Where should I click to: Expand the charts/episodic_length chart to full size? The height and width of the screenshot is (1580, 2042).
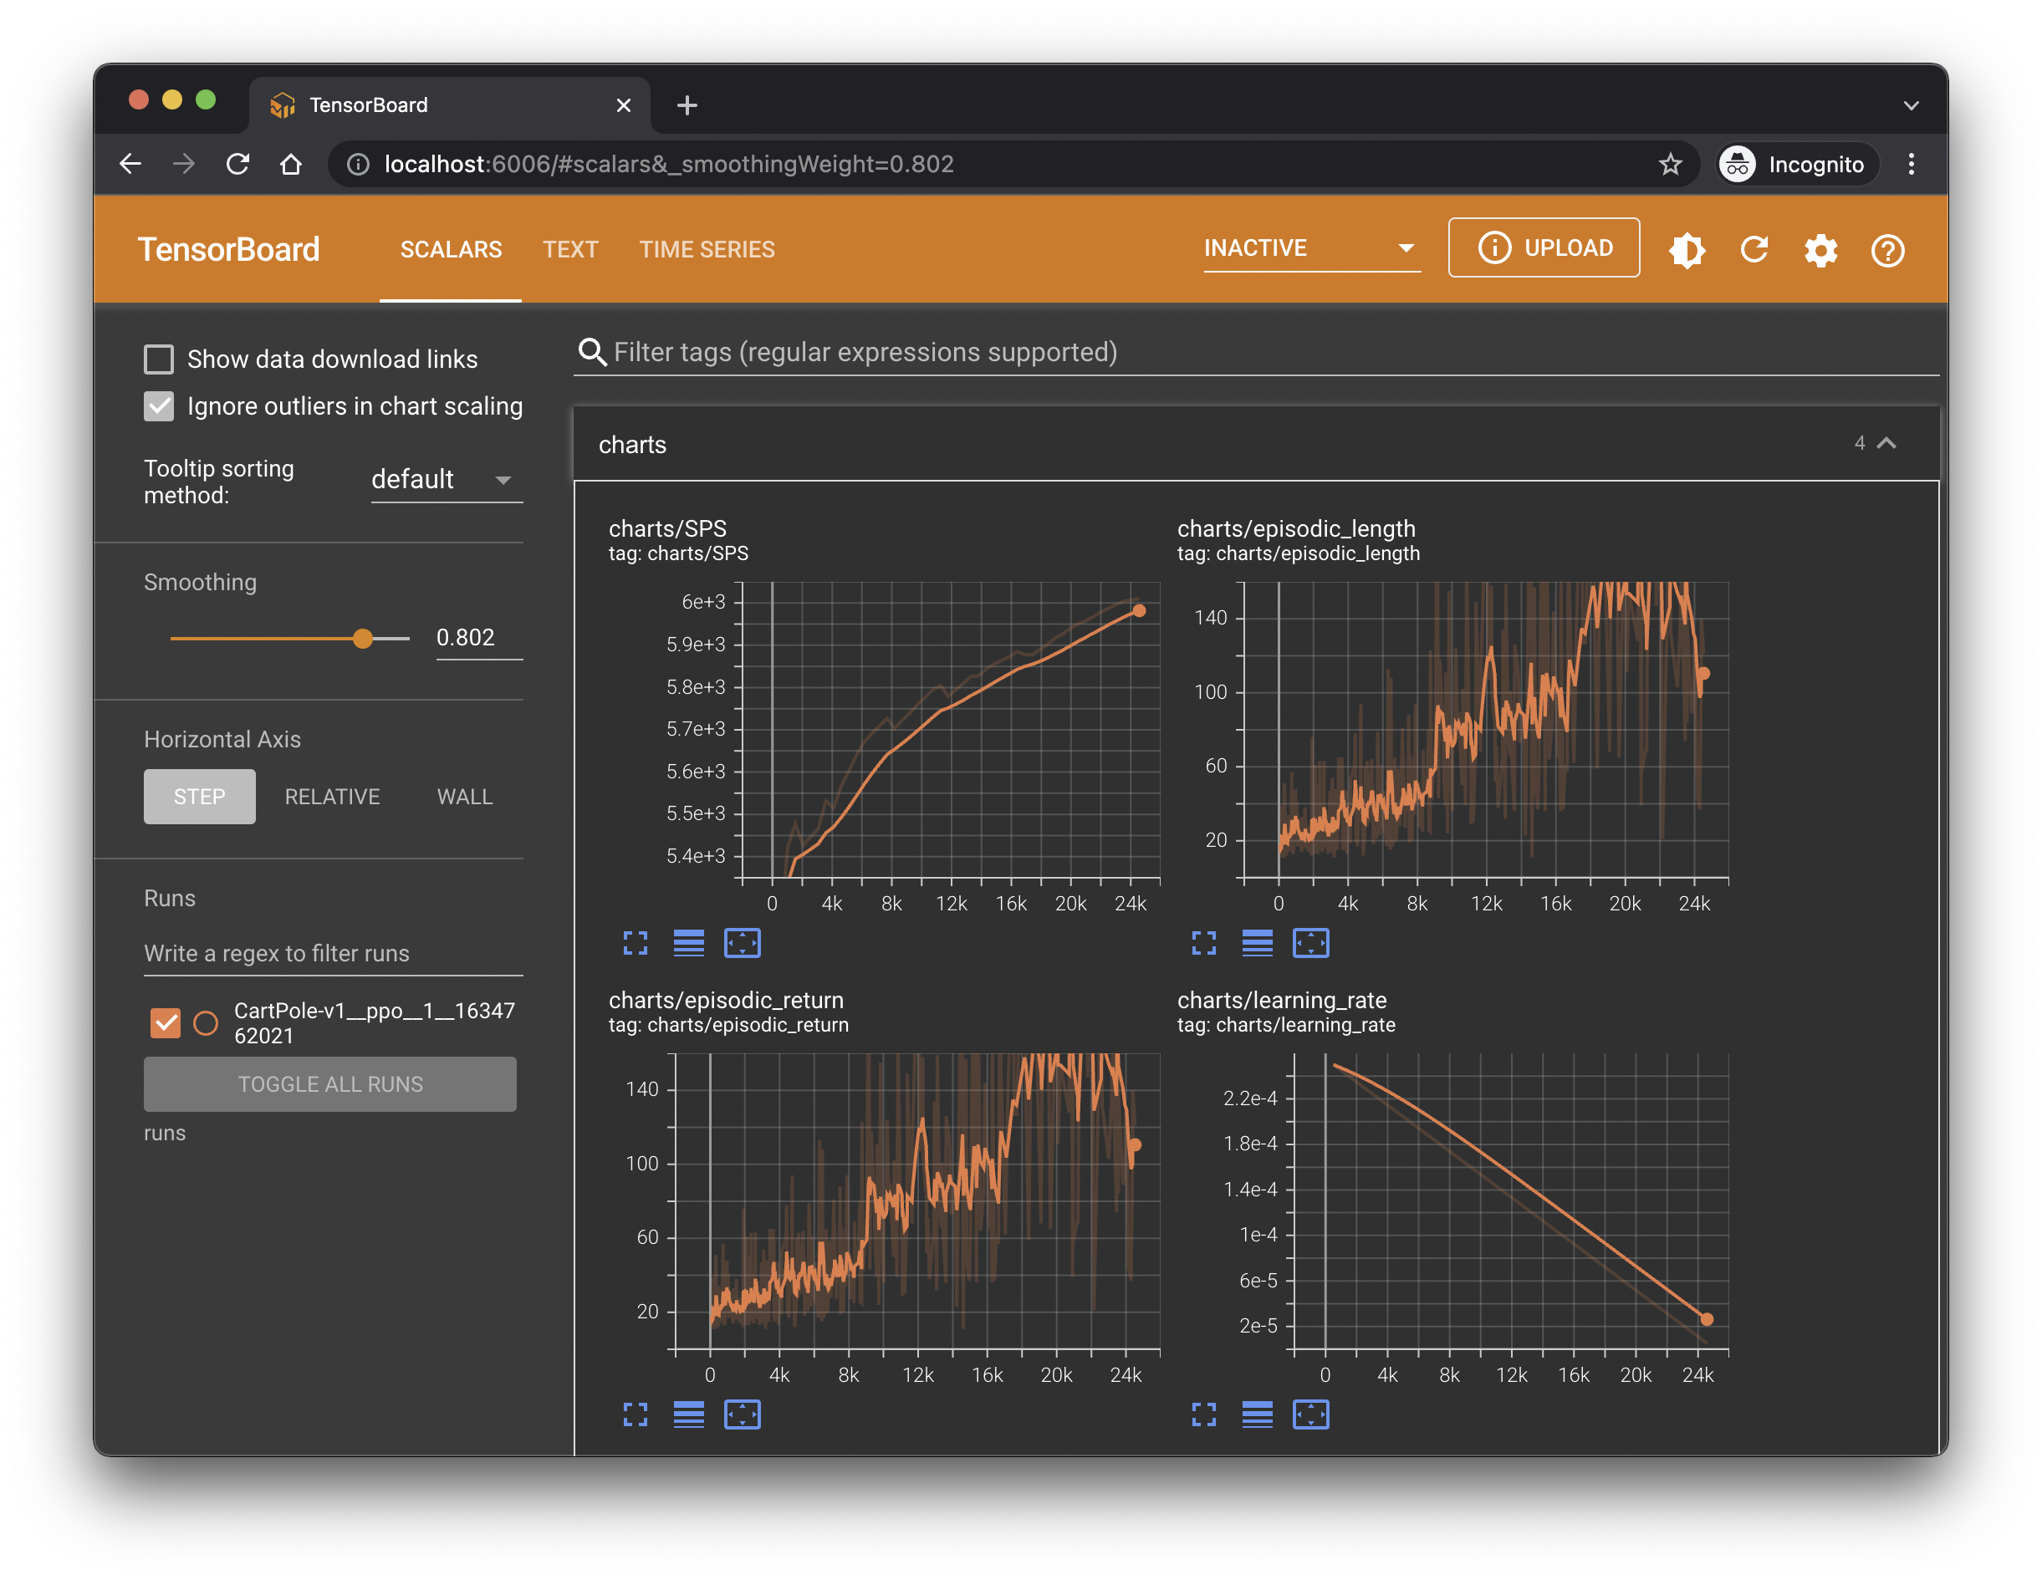pos(1203,943)
